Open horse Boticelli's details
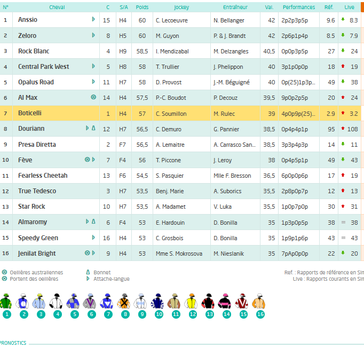 (x=30, y=113)
